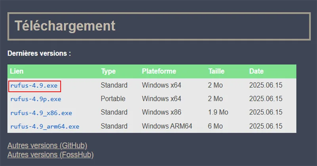Download rufus-4.9.exe standard x64 build
The height and width of the screenshot is (166, 317).
point(34,85)
